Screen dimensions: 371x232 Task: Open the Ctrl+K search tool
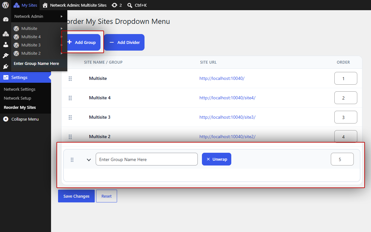pos(137,5)
